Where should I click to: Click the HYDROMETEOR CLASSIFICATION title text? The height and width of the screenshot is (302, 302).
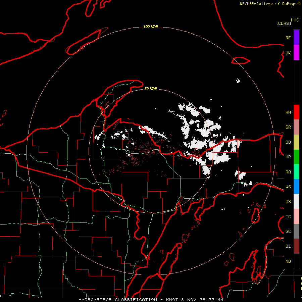118,300
